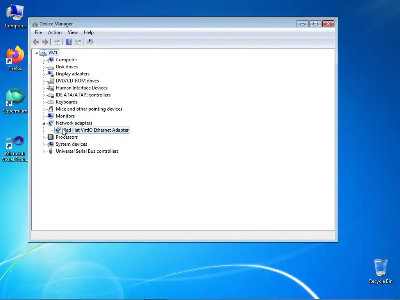Select the Disk drives label
This screenshot has width=400, height=300.
67,67
